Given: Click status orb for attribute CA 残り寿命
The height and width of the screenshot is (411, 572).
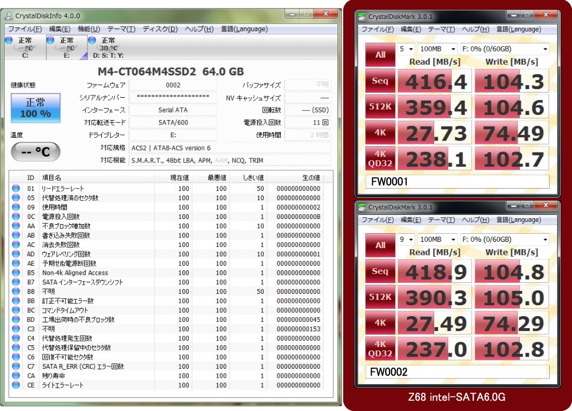Looking at the screenshot, I should coord(15,376).
